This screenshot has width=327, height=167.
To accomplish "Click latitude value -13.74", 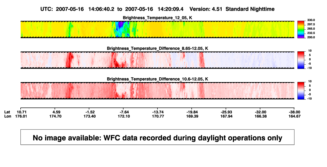I will 158,112.
